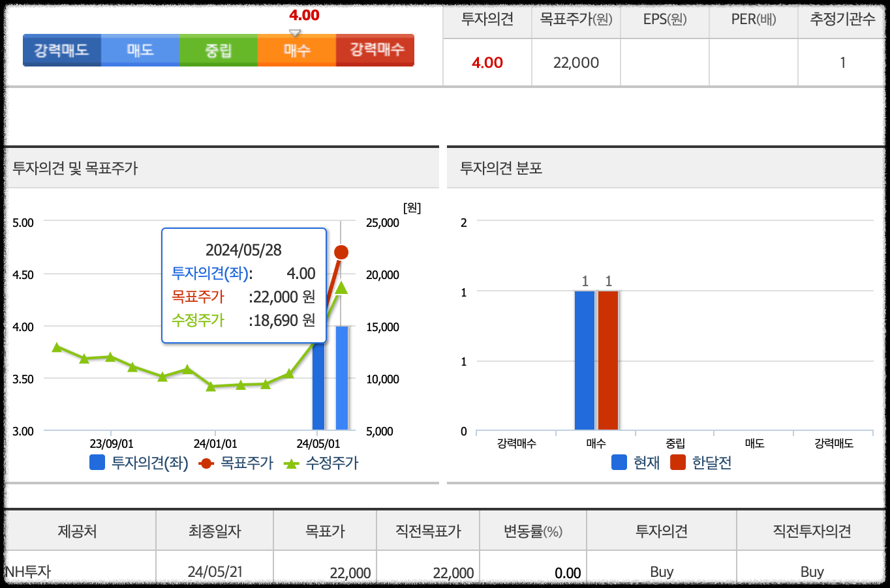
Task: Click the 2024/05/28 date in the tooltip
Action: point(243,250)
